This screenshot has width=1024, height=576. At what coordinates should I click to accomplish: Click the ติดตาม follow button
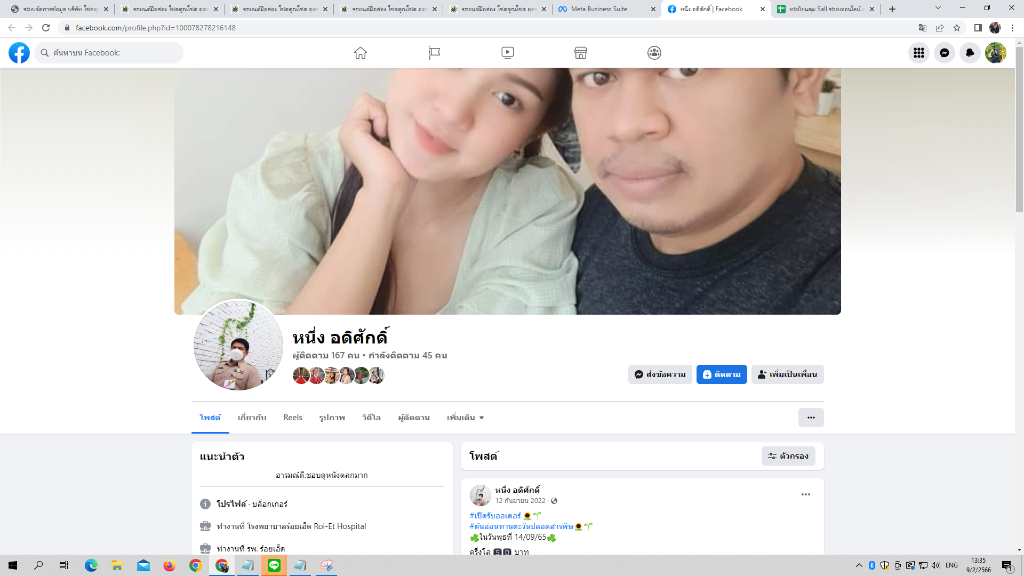pyautogui.click(x=721, y=374)
